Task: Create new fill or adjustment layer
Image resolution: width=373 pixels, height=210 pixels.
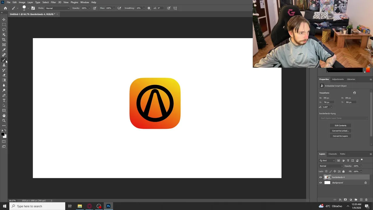Action: click(x=351, y=200)
